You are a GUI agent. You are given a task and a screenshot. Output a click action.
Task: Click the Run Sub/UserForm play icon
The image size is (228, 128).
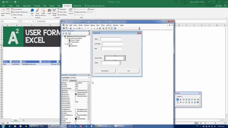coord(92,28)
